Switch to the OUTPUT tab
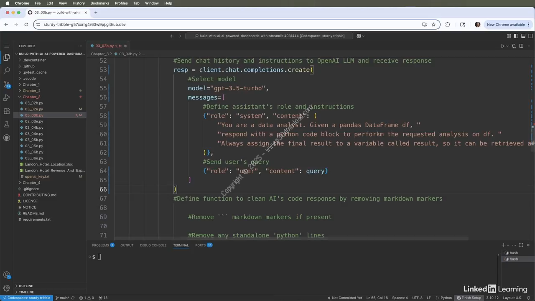This screenshot has width=535, height=301. tap(127, 245)
